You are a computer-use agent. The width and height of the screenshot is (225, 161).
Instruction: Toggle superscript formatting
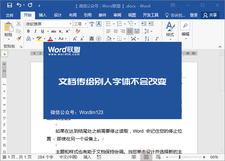68,31
